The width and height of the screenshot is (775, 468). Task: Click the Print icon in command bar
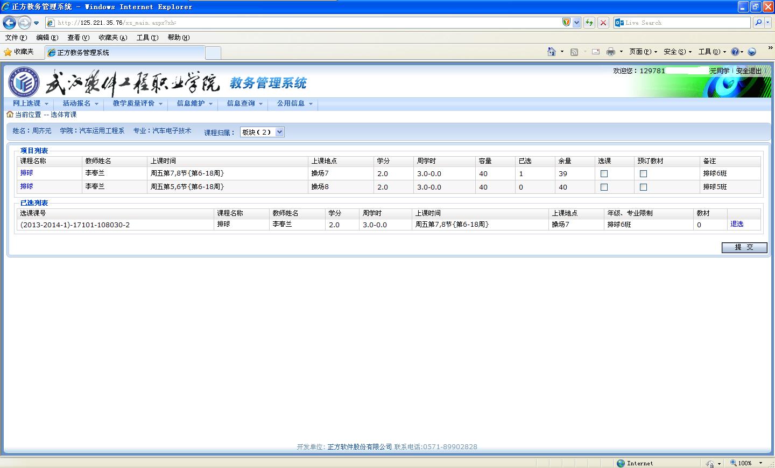tap(610, 52)
